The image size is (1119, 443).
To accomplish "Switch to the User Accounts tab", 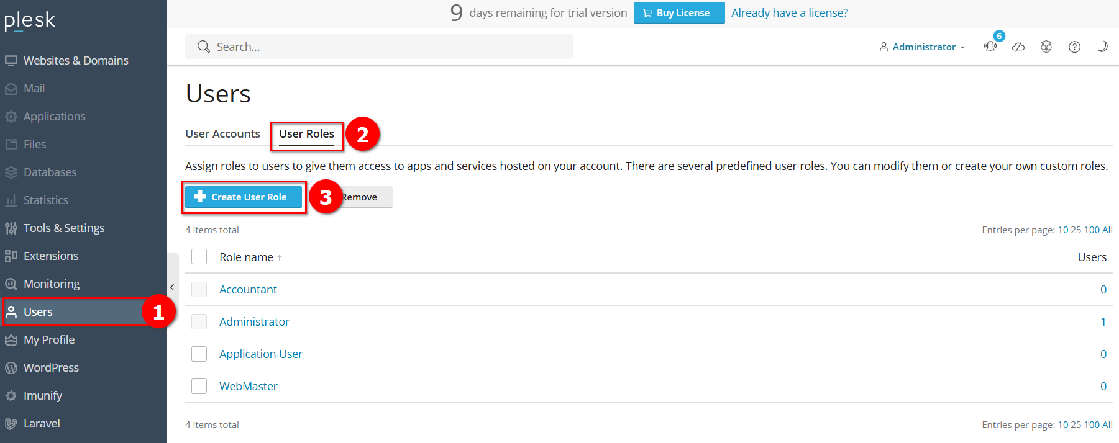I will click(222, 134).
